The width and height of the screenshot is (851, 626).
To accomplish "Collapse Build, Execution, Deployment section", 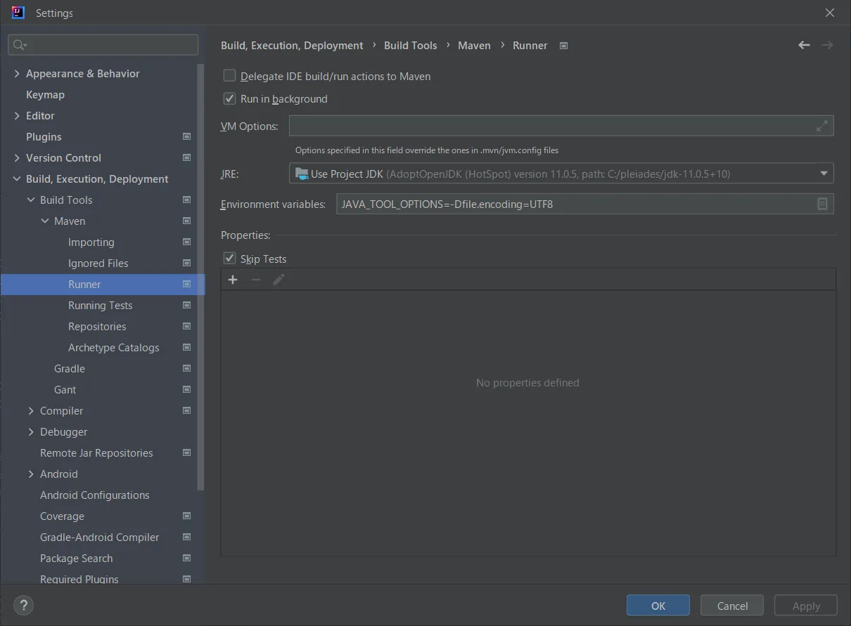I will pos(17,178).
